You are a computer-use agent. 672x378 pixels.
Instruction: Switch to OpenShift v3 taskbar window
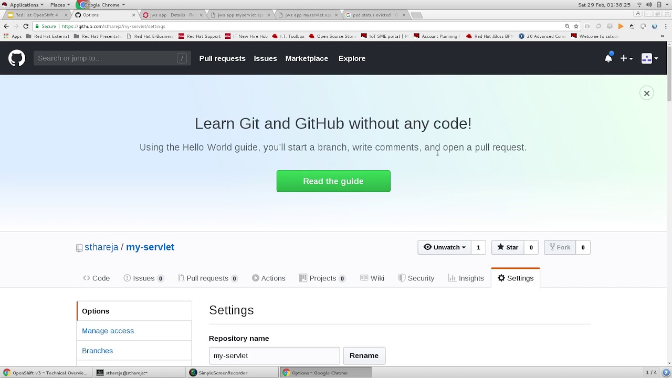(46, 373)
